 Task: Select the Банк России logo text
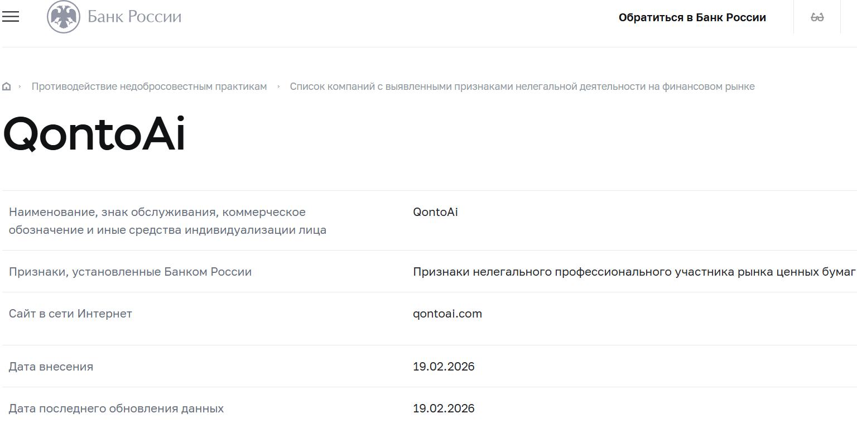[x=133, y=16]
